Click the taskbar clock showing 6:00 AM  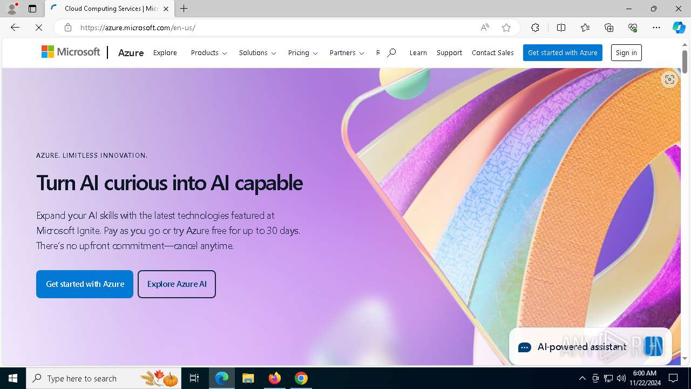pos(644,378)
